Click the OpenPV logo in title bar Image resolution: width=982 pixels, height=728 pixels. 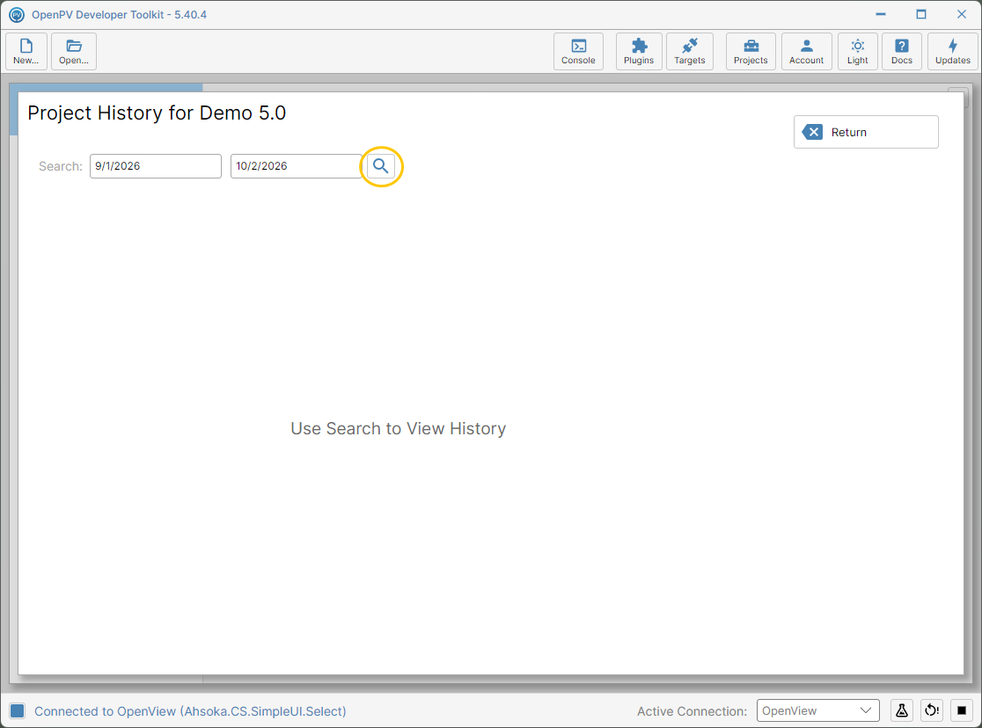click(17, 14)
